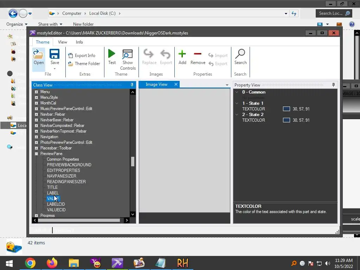360x270 pixels.
Task: Open the Theme Folder button
Action: [84, 64]
